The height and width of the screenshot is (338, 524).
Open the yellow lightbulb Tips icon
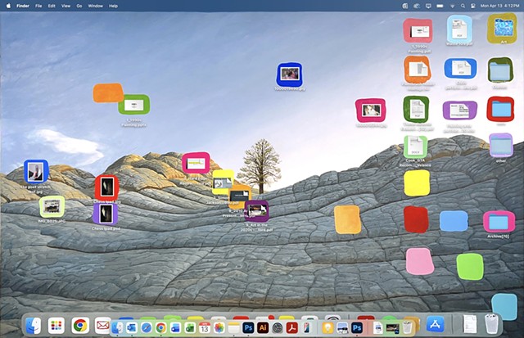327,328
